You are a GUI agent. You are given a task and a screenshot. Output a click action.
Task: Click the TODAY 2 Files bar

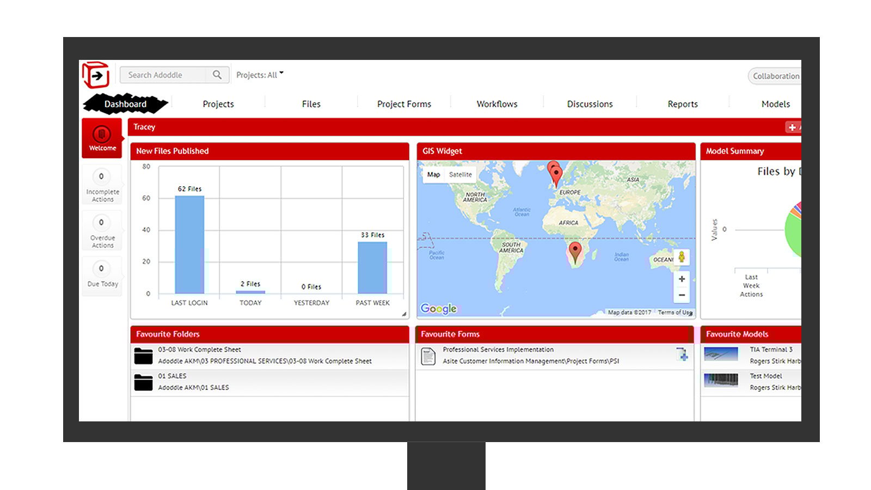click(x=250, y=292)
